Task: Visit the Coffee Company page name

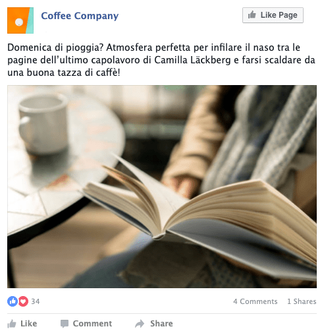Action: pos(80,16)
